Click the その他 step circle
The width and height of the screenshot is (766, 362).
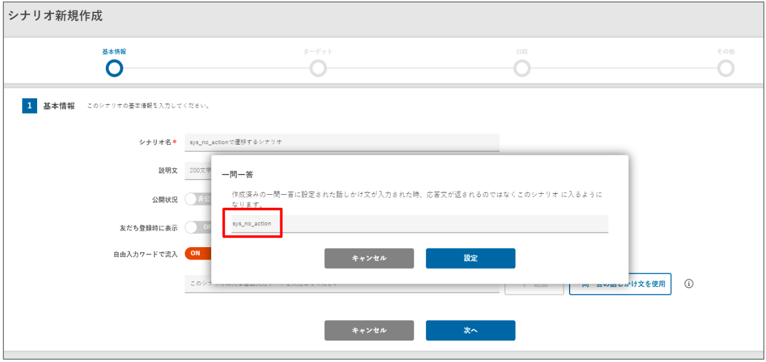point(725,69)
